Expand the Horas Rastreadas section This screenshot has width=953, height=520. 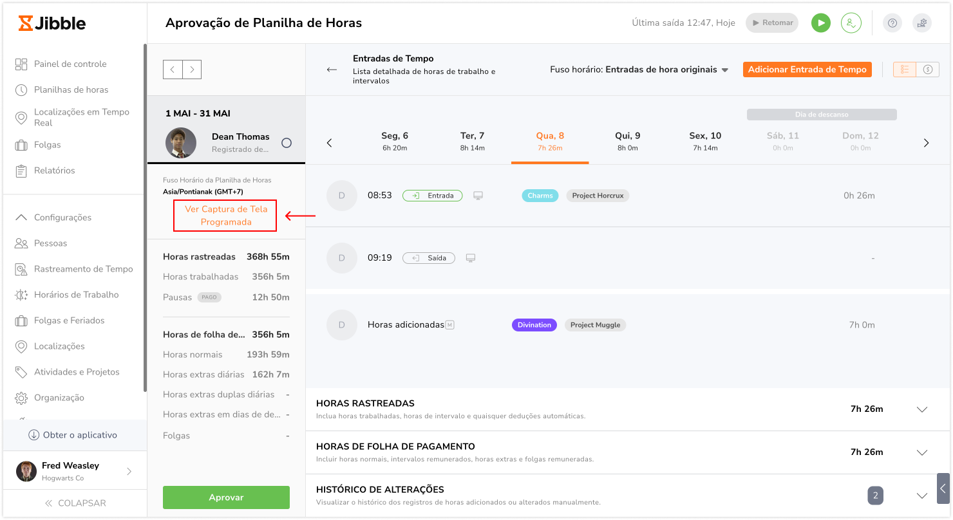click(x=921, y=409)
